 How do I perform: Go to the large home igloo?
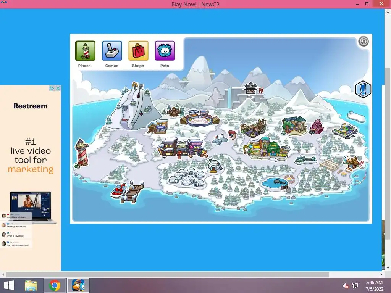point(215,166)
